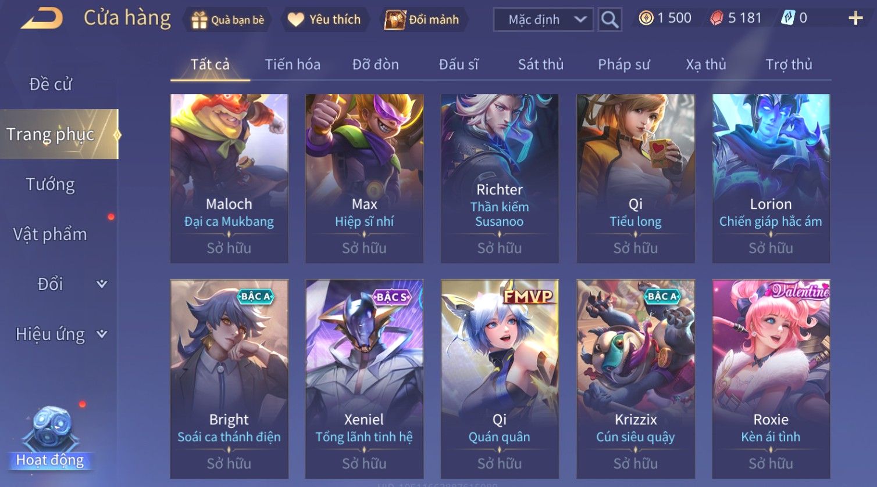Tap the plus icon to add currency
This screenshot has width=877, height=487.
855,19
